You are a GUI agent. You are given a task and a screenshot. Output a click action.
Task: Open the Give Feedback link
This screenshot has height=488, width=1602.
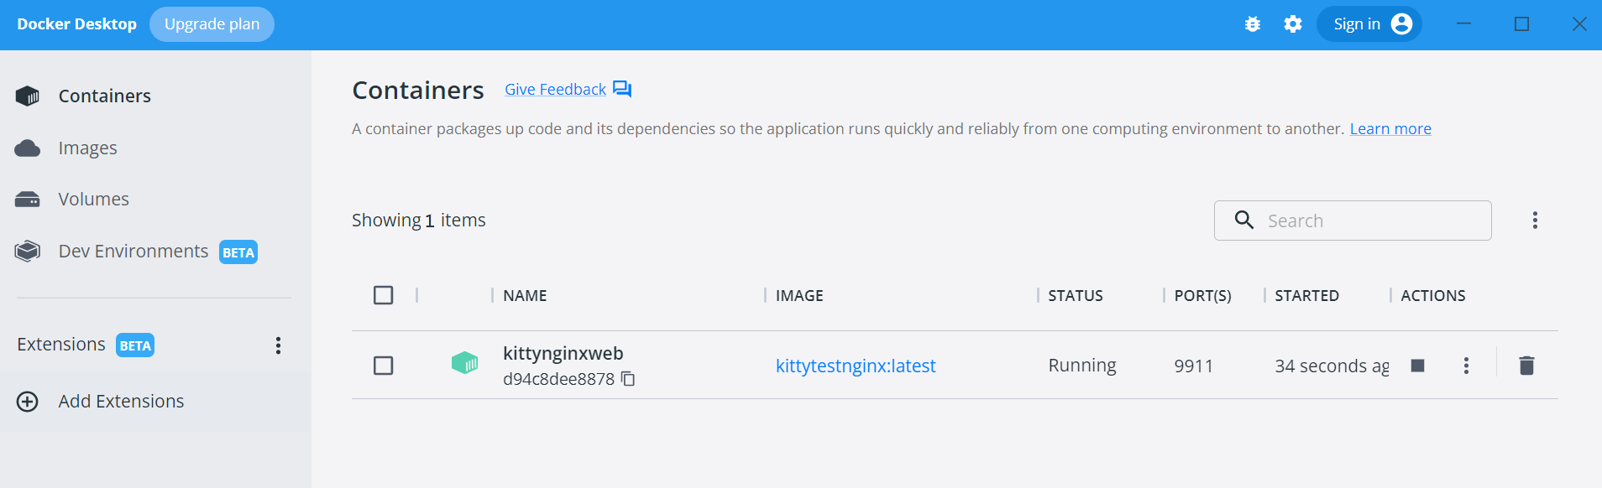pyautogui.click(x=555, y=90)
